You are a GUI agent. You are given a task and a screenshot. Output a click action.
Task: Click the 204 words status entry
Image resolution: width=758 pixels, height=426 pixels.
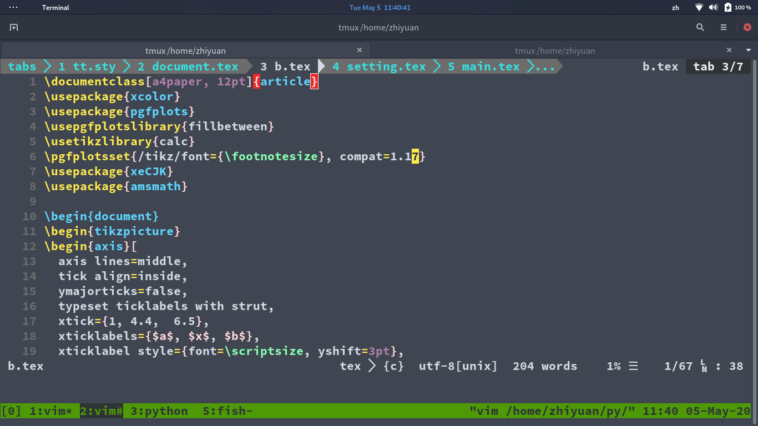coord(545,366)
